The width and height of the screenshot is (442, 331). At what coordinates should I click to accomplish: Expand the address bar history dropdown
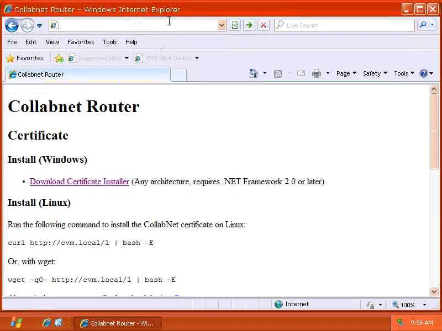222,25
